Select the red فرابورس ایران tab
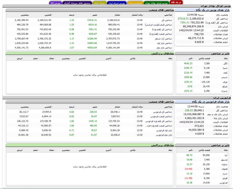 (135, 3)
